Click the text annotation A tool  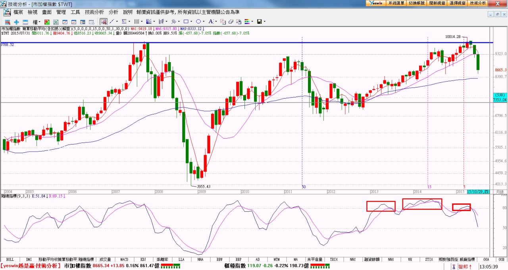pyautogui.click(x=210, y=21)
